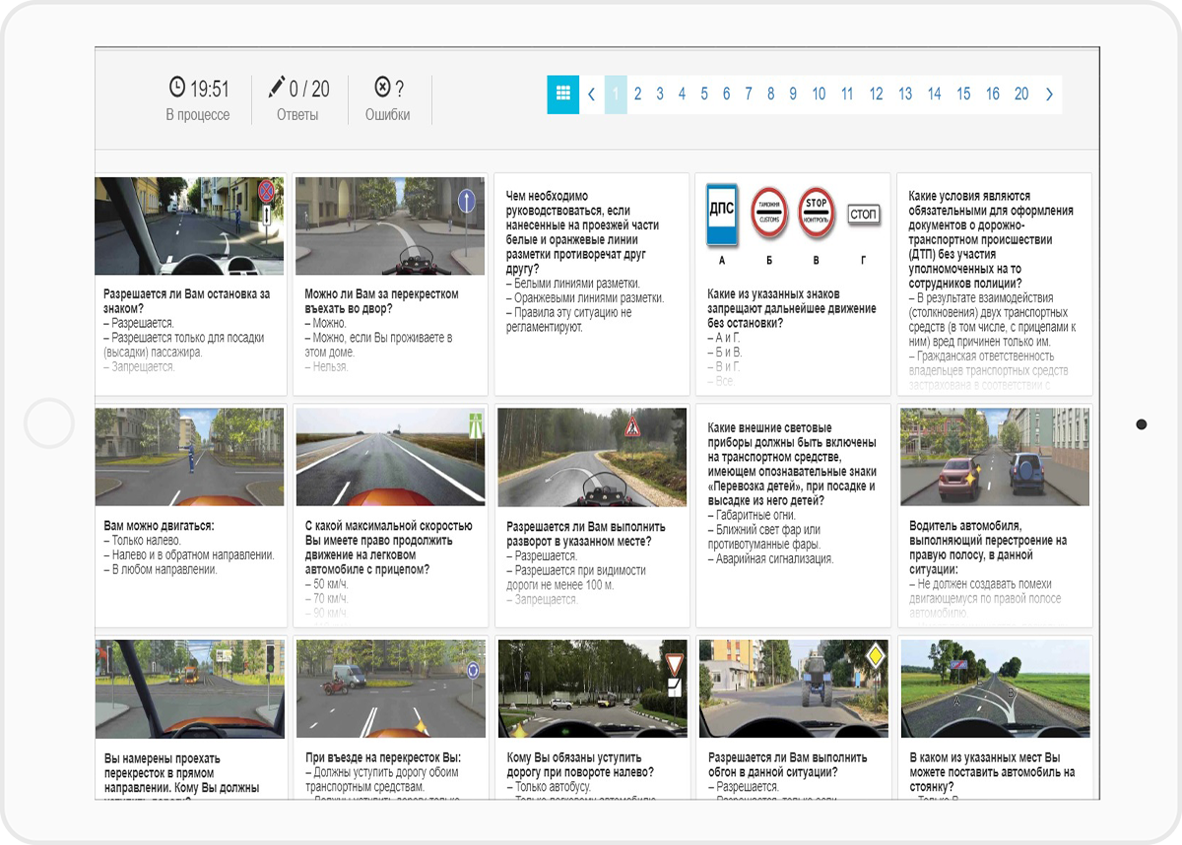Open card 'Разрешается ли Вам выполнить разворот'
Viewport: 1182px width, 845px height.
(592, 515)
